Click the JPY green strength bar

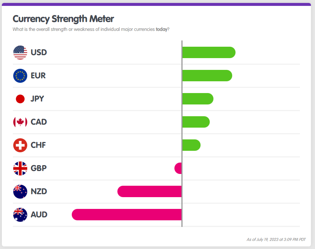[x=198, y=99]
